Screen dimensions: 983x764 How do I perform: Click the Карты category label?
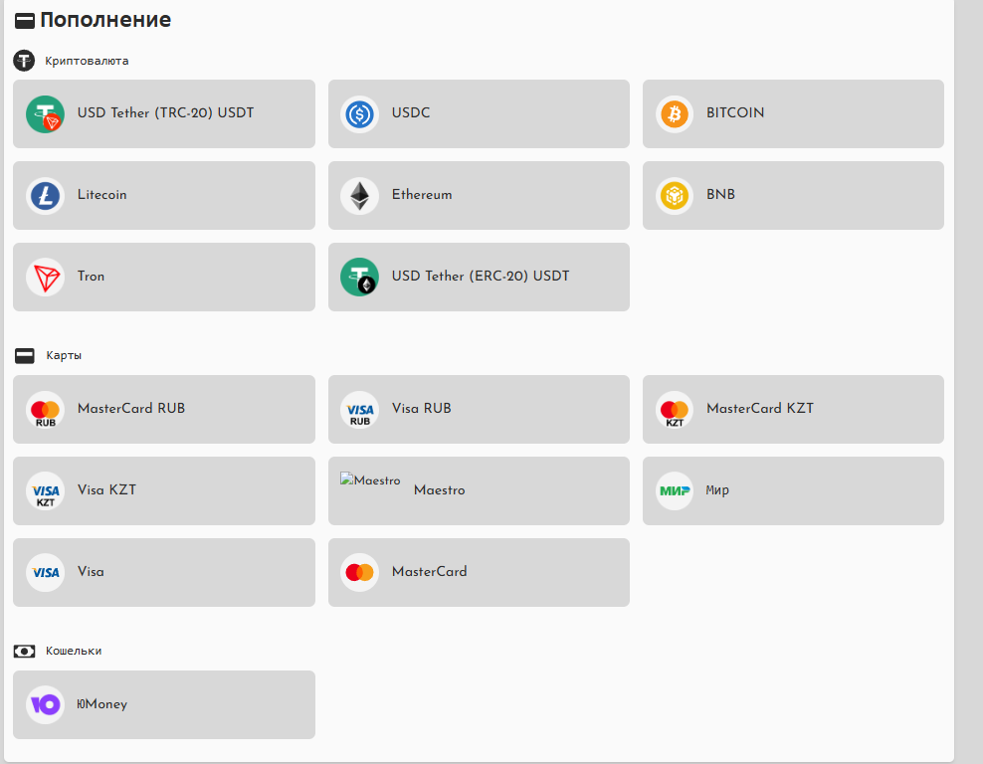point(64,355)
